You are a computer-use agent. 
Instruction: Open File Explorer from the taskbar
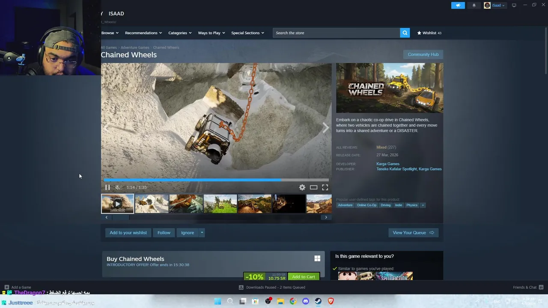[280, 301]
